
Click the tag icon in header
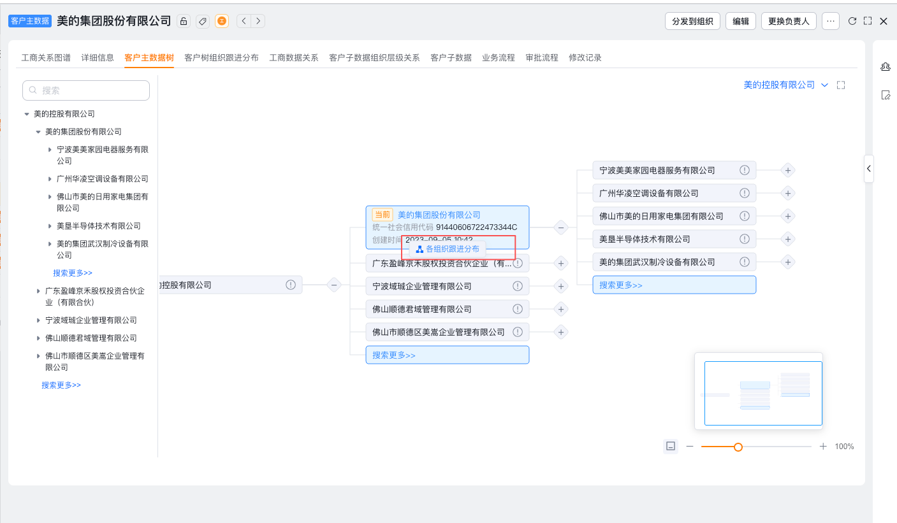(203, 21)
